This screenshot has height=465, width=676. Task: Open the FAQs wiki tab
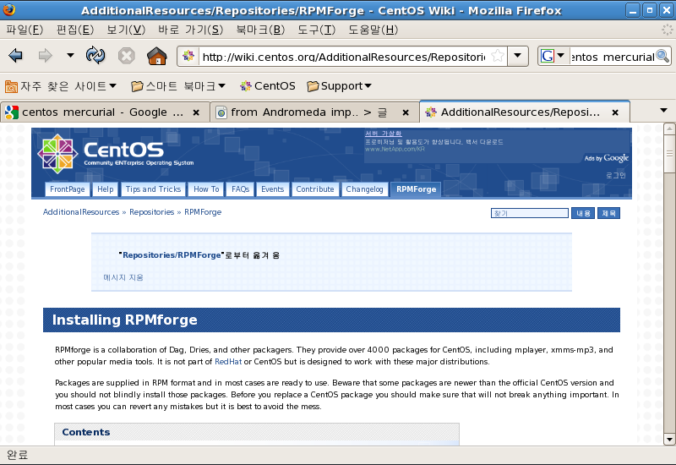(240, 189)
